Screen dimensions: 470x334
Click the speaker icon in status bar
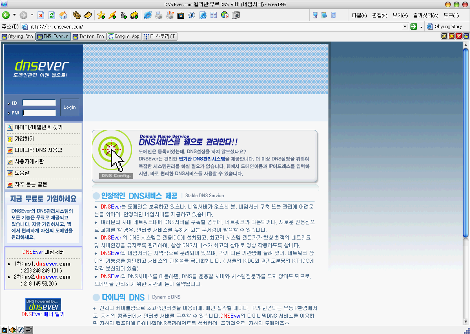tap(13, 330)
